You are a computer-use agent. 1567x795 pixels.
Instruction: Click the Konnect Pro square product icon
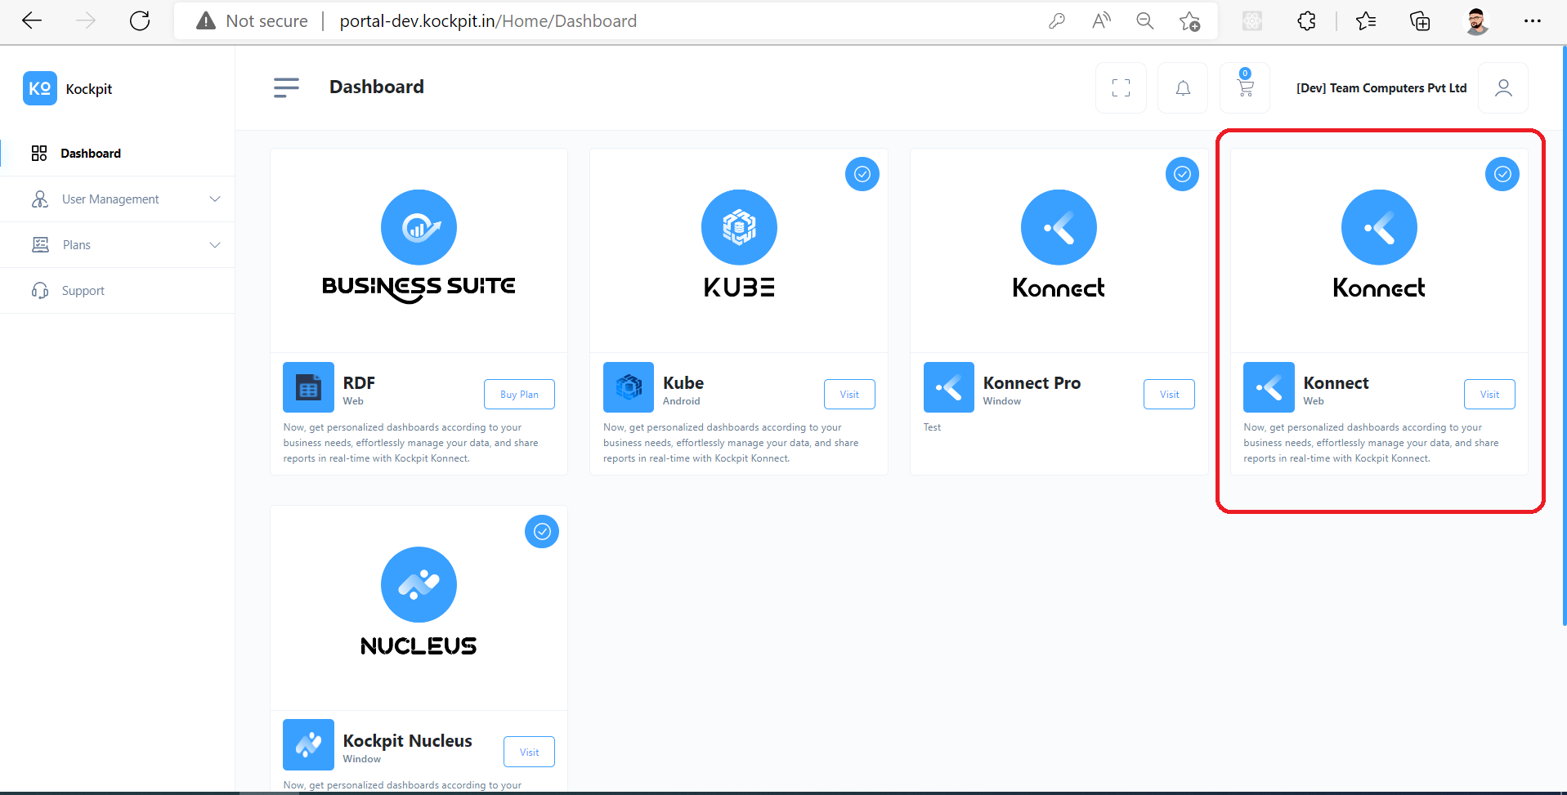(x=948, y=387)
